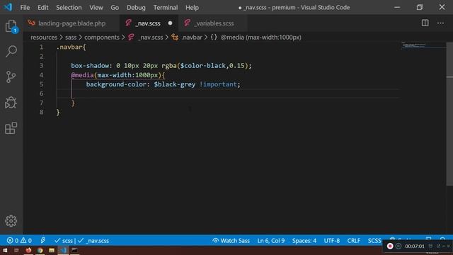
Task: Click the unsaved dot on _nav.scss tab
Action: tap(170, 23)
